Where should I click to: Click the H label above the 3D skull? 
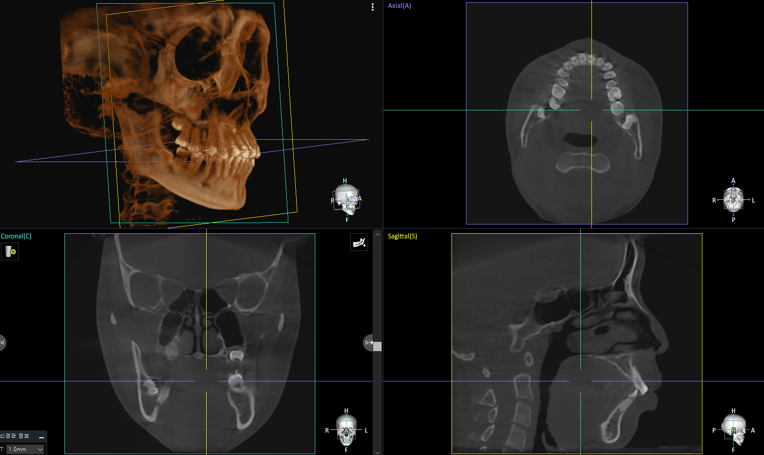click(345, 181)
